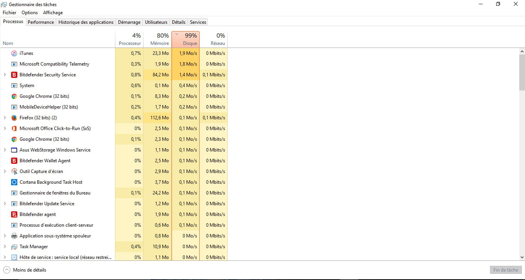Sort by the Réseau column header
This screenshot has height=280, width=525.
coord(214,40)
